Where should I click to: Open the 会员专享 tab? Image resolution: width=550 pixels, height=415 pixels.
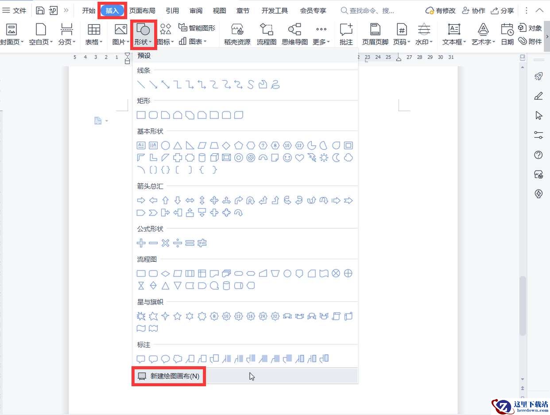[x=313, y=11]
